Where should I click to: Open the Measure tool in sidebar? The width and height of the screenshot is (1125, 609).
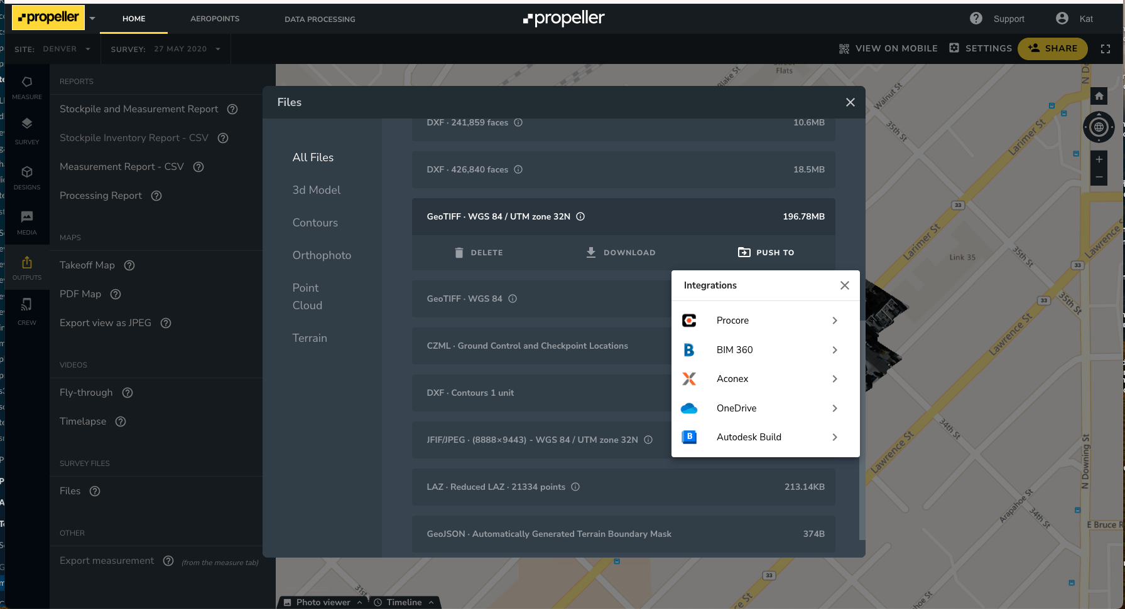[27, 87]
